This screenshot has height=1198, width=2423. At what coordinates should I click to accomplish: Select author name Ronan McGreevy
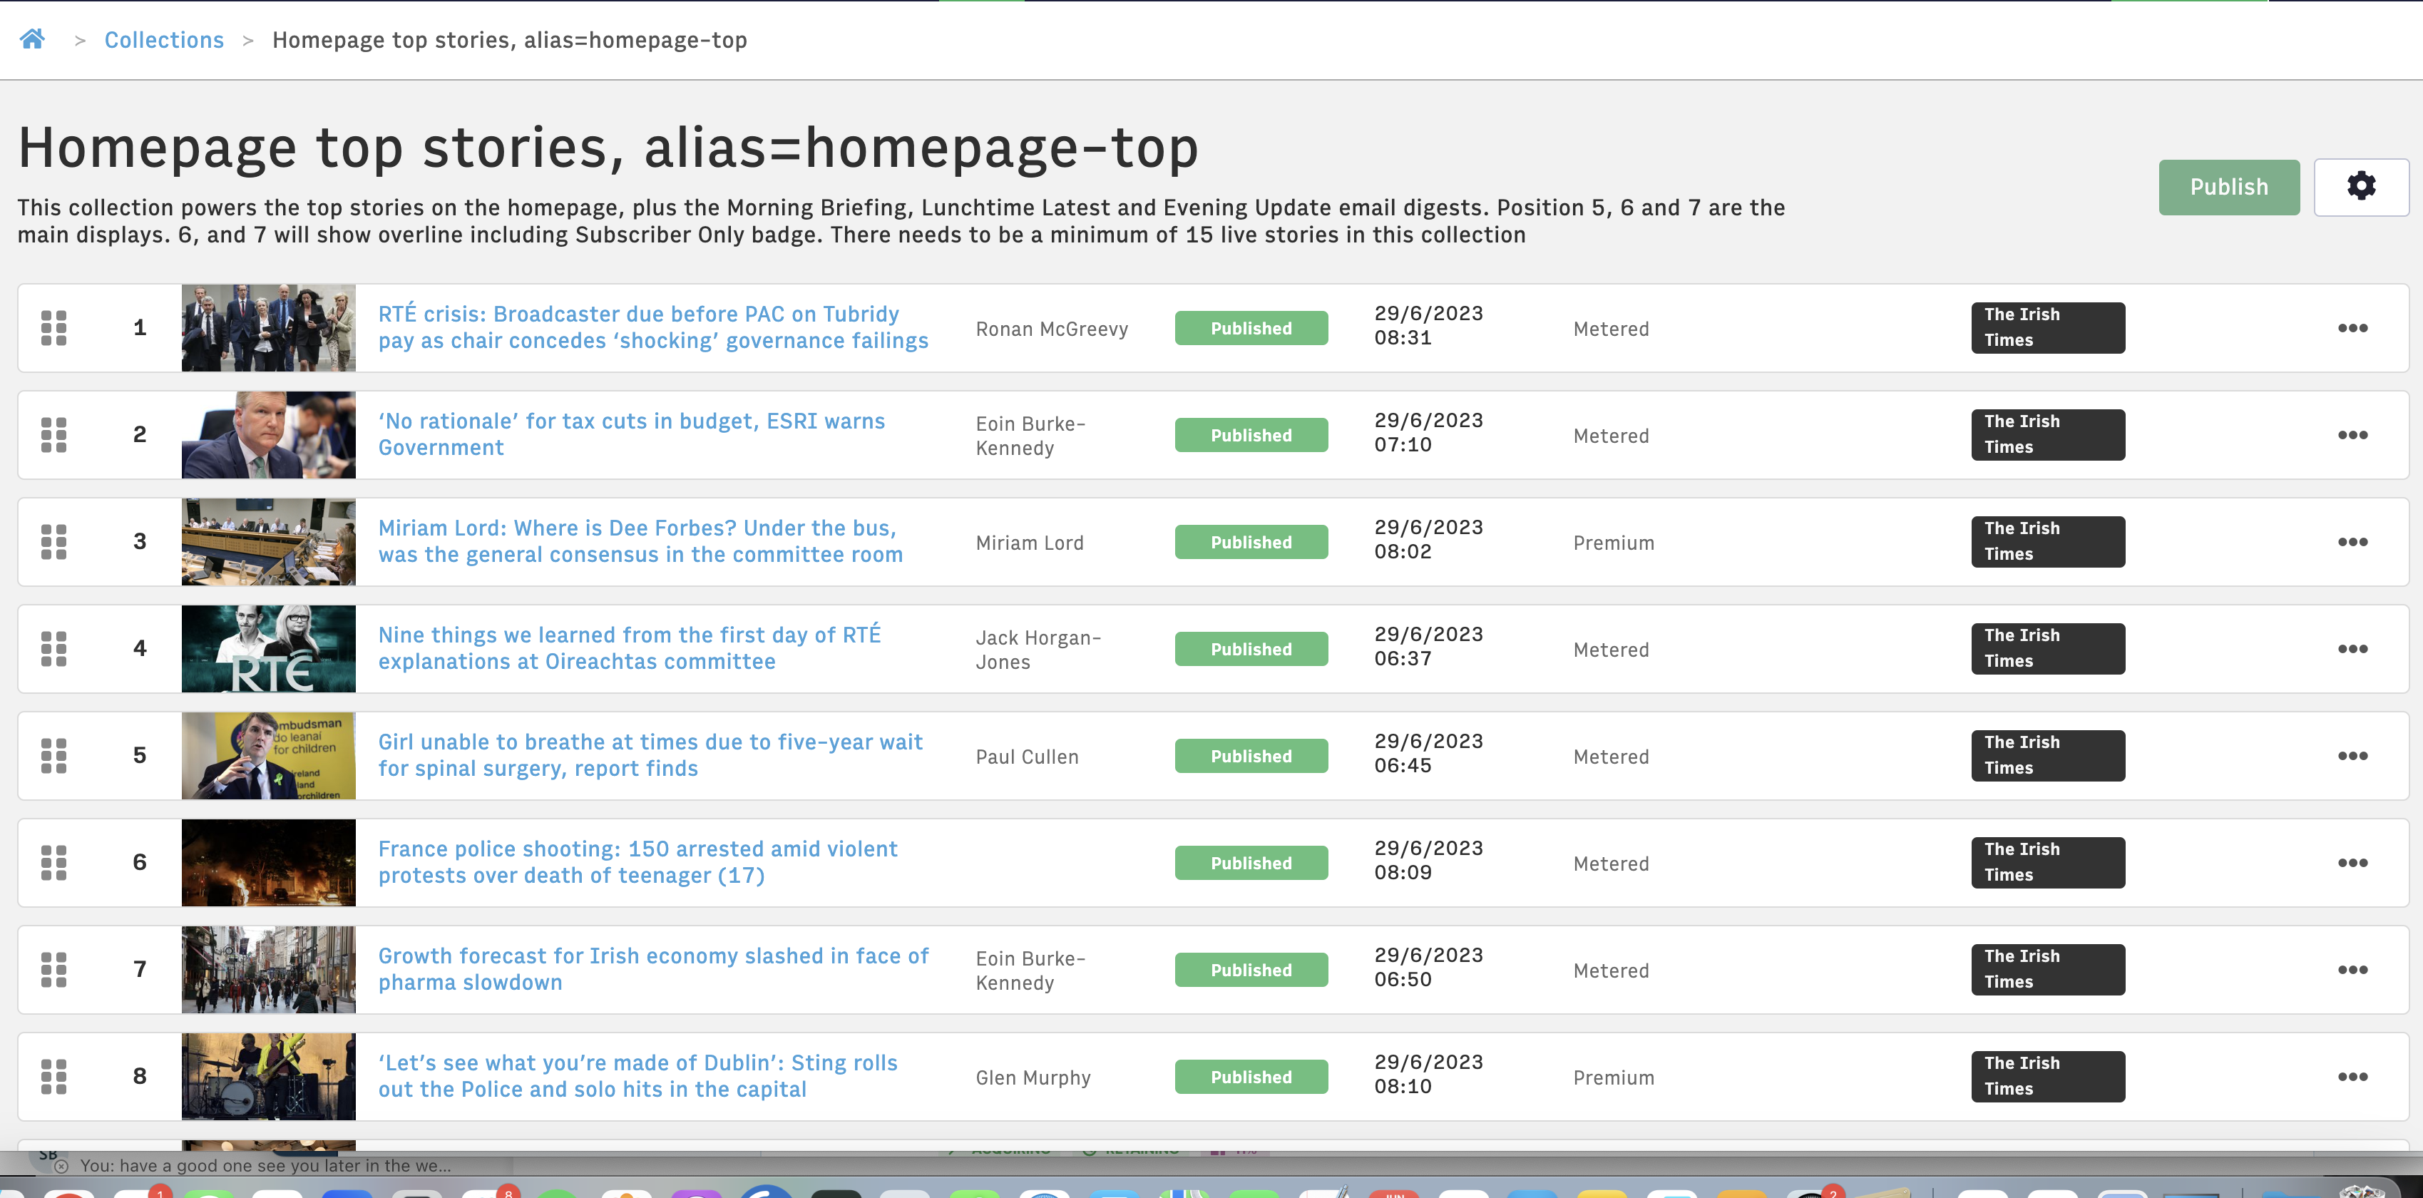tap(1052, 329)
